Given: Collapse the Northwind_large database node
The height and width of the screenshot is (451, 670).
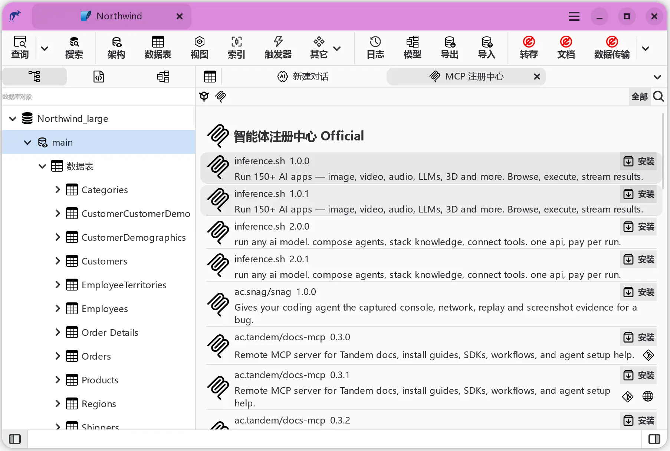Looking at the screenshot, I should [x=13, y=119].
